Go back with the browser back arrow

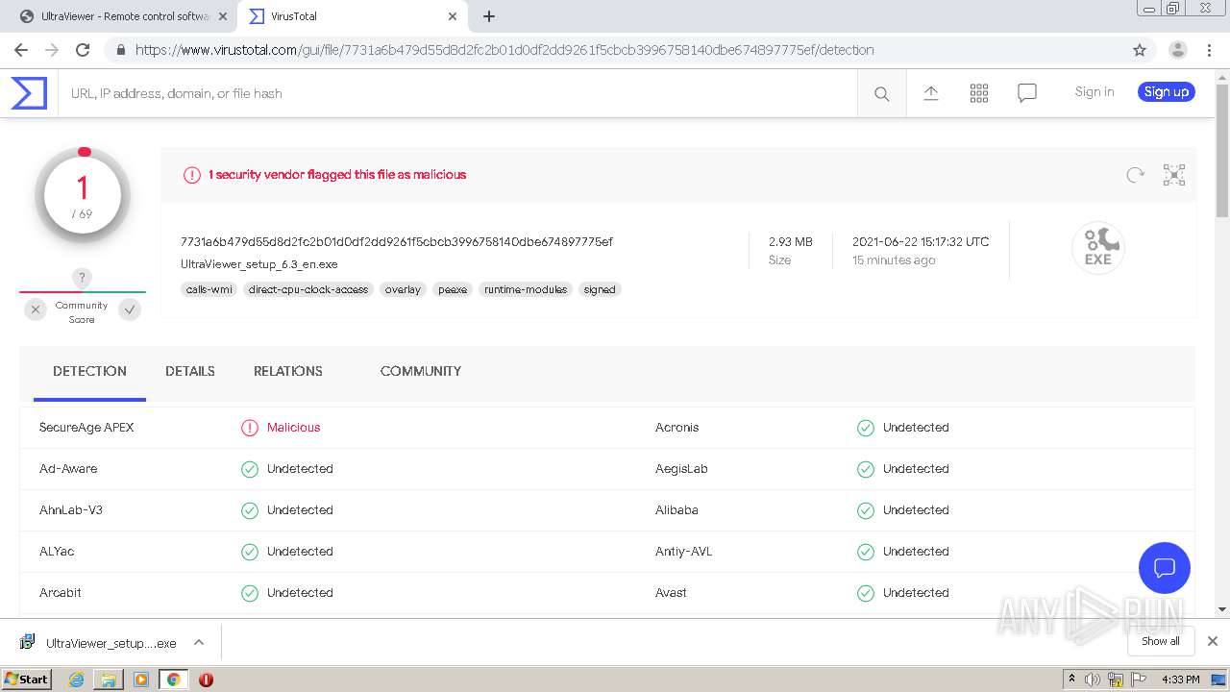point(21,50)
